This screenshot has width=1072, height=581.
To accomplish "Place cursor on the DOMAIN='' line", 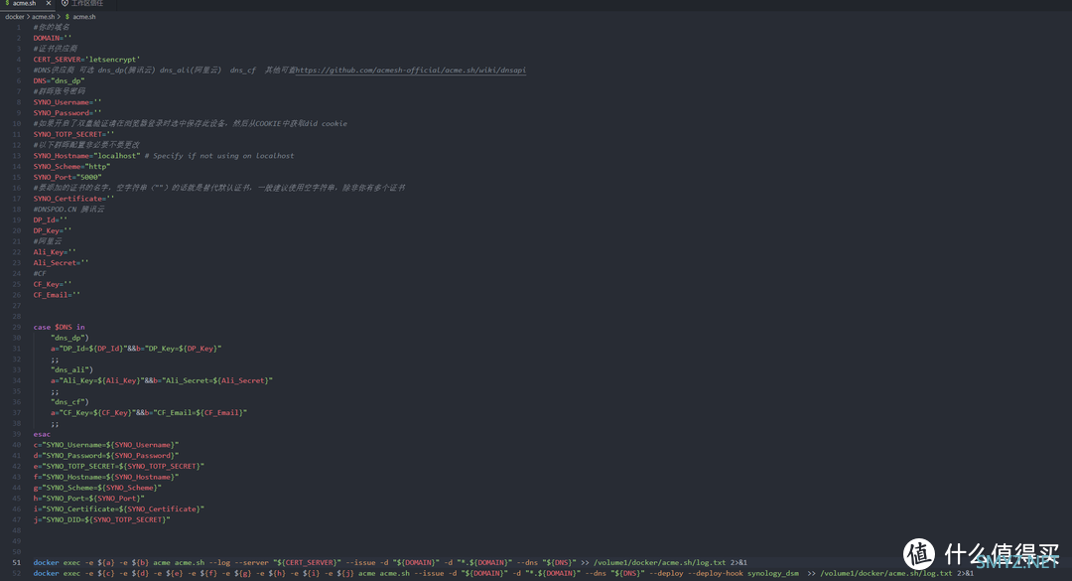I will pos(52,39).
